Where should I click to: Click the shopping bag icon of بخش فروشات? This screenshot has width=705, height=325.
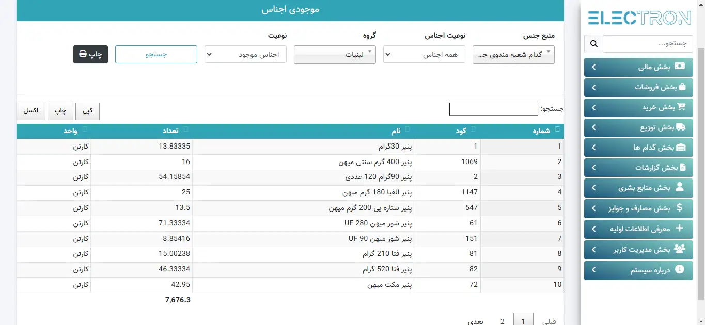pos(682,87)
